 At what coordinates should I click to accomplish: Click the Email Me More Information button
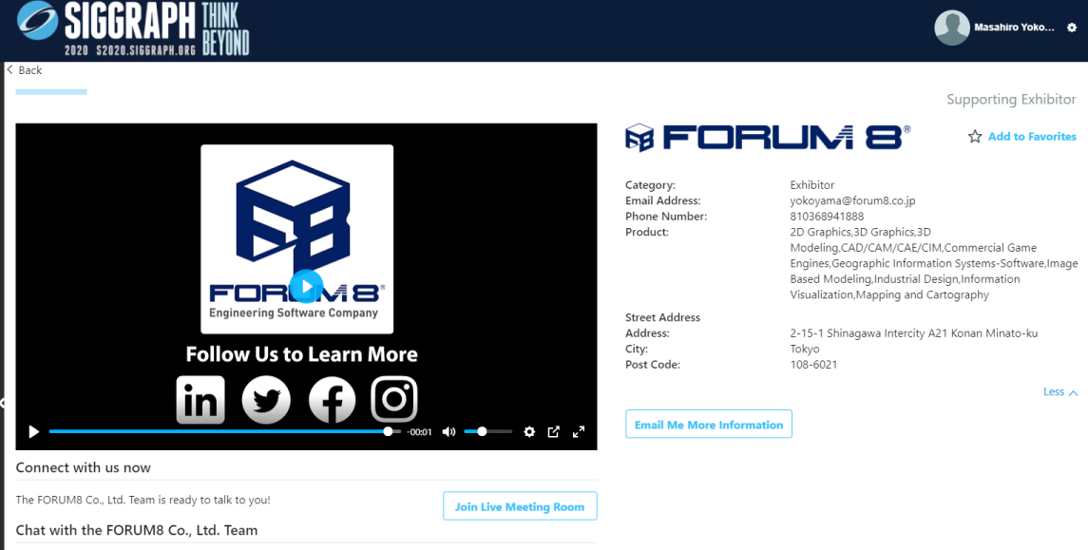[709, 425]
